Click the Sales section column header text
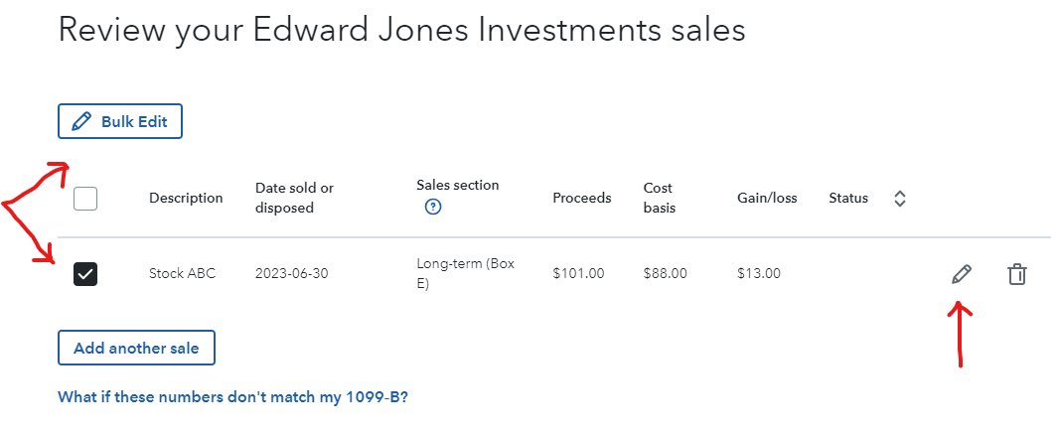This screenshot has height=436, width=1058. (x=457, y=185)
